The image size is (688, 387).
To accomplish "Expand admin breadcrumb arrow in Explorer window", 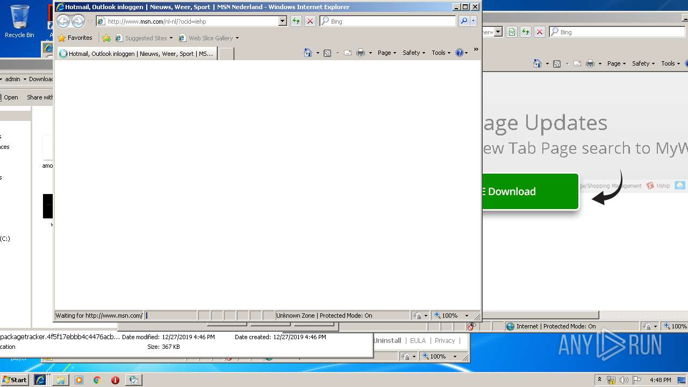I will point(25,79).
